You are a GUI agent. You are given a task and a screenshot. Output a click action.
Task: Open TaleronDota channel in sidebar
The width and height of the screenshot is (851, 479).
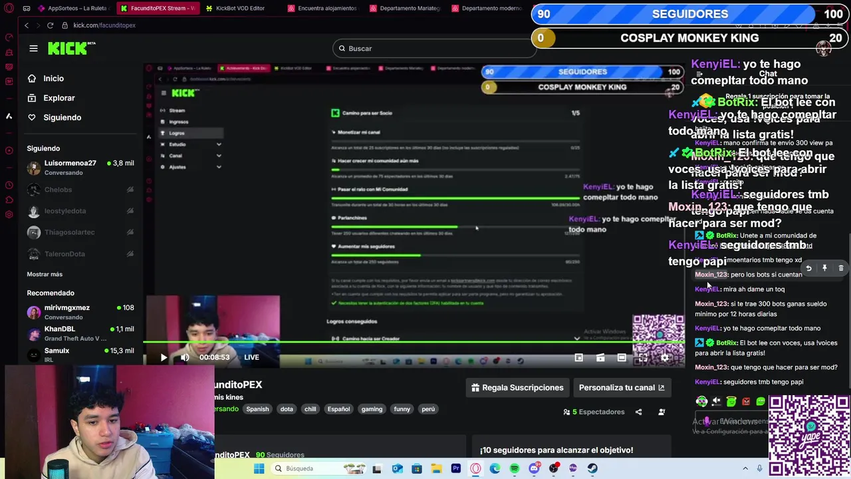coord(80,253)
